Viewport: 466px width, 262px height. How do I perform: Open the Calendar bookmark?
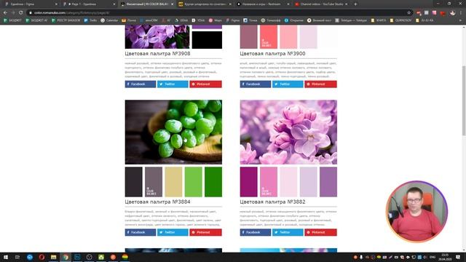coord(109,20)
